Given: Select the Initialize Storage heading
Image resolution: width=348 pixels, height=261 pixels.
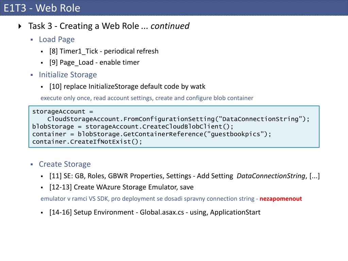Looking at the screenshot, I should coord(68,75).
